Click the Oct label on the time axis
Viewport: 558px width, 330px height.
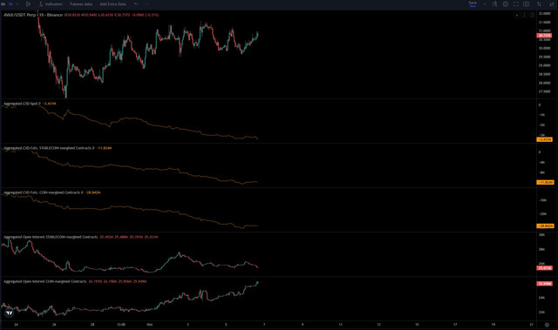point(149,324)
